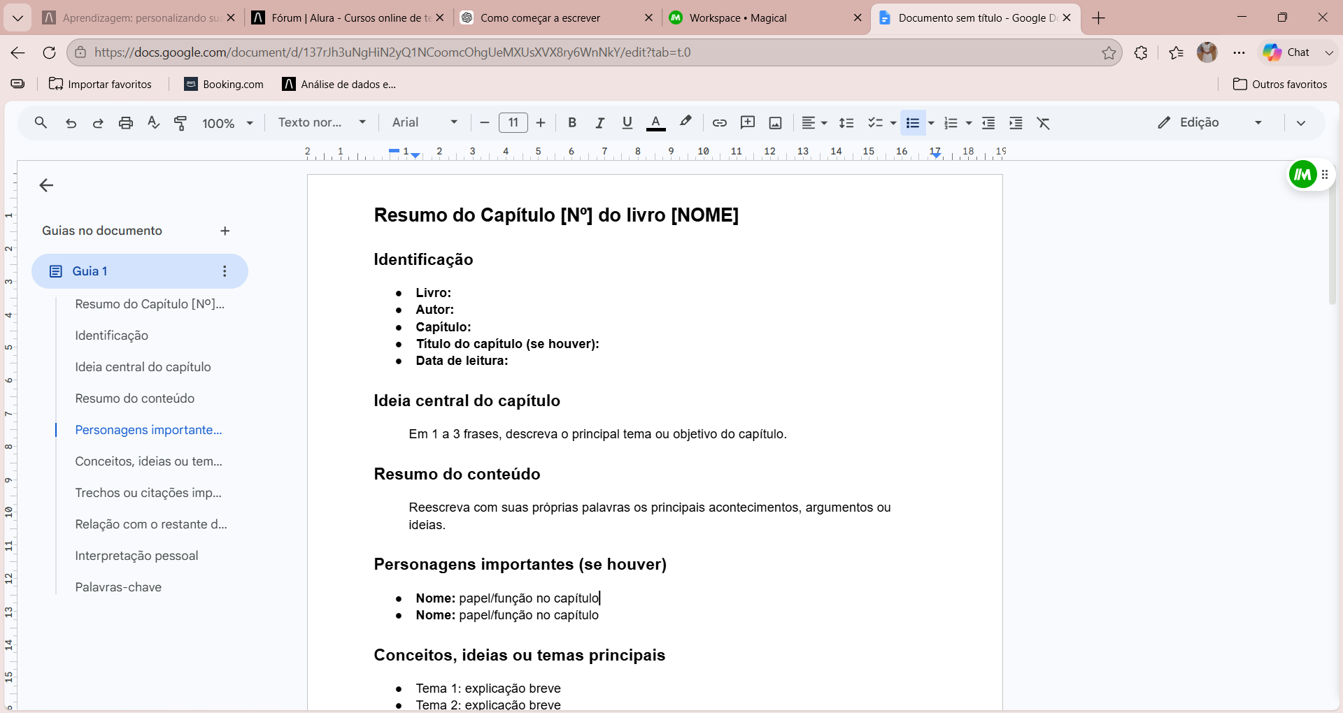Screen dimensions: 1343x713
Task: Open the Magical extension floating button
Action: pyautogui.click(x=1303, y=175)
